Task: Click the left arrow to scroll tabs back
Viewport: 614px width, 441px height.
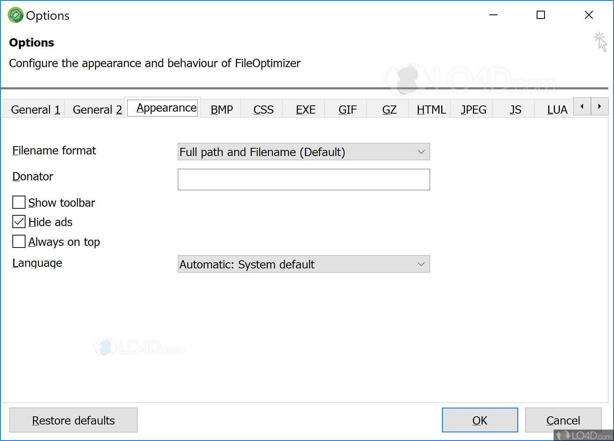Action: coord(582,106)
